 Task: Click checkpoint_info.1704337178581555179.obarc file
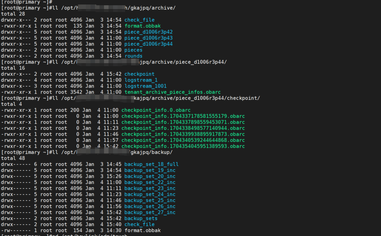pyautogui.click(x=183, y=116)
